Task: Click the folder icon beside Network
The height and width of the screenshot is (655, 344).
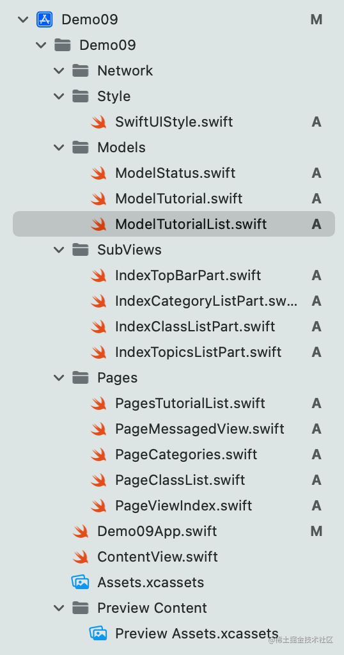Action: pos(80,70)
